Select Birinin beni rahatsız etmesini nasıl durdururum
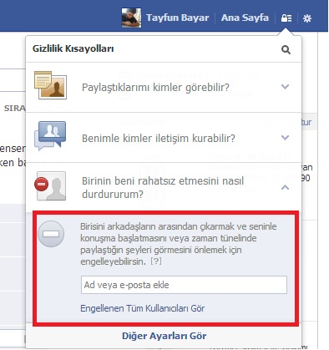 point(164,187)
